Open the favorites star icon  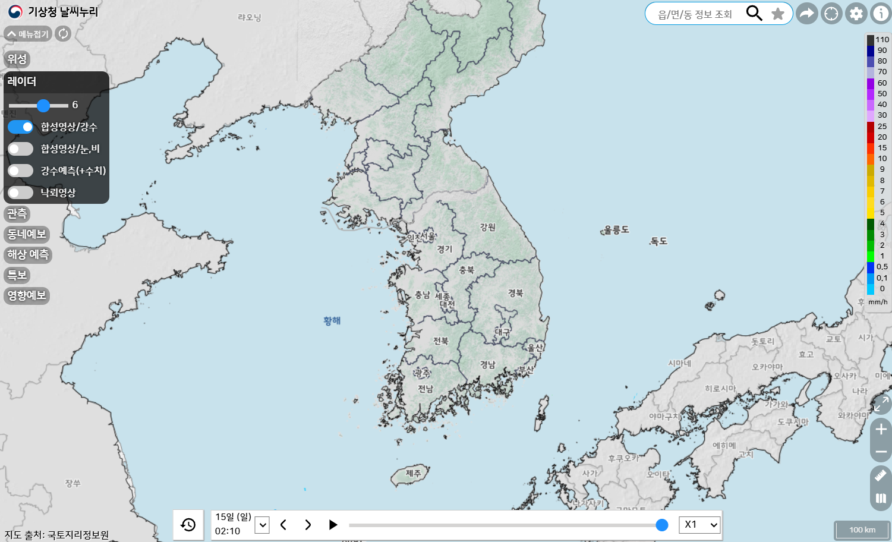tap(778, 13)
